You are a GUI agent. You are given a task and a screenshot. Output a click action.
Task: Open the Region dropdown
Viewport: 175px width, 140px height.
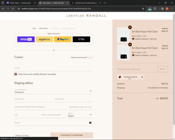click(80, 115)
